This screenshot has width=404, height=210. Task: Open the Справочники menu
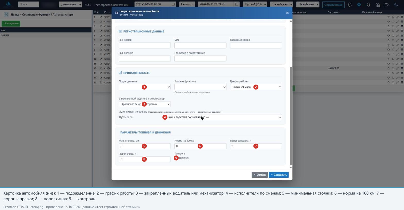click(x=333, y=4)
